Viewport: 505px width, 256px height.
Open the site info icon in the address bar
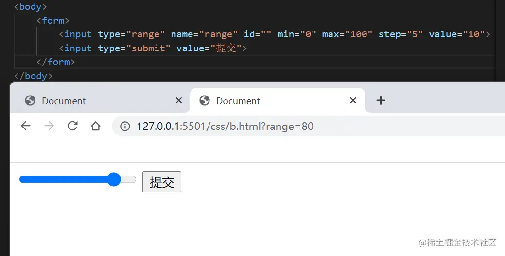tap(125, 126)
